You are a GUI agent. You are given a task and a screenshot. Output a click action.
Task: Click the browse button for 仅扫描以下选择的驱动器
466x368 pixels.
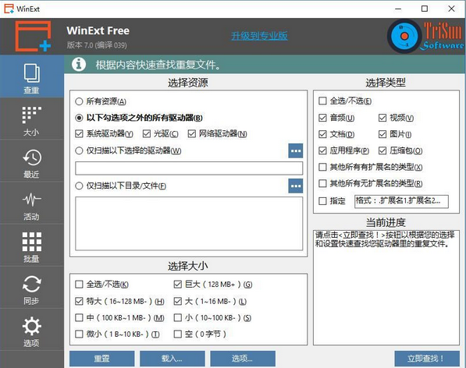[x=295, y=150]
